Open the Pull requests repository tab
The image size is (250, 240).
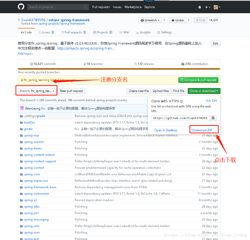pos(74,32)
